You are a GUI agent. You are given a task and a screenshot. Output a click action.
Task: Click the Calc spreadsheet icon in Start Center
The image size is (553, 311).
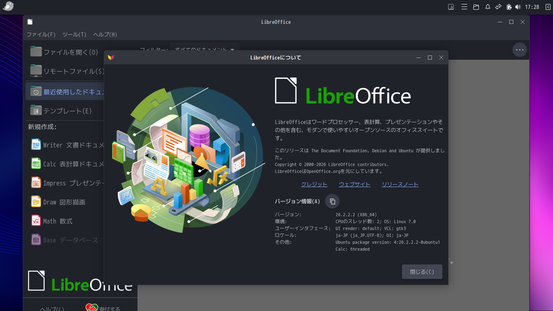coord(36,164)
